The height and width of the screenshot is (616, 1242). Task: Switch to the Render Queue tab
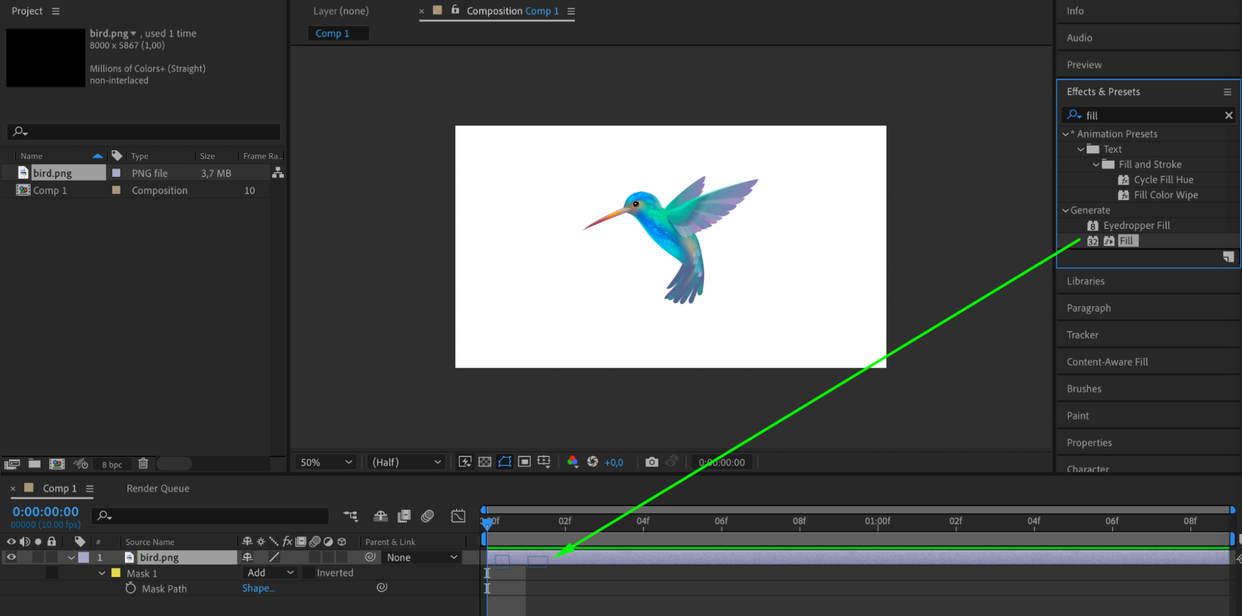tap(158, 489)
